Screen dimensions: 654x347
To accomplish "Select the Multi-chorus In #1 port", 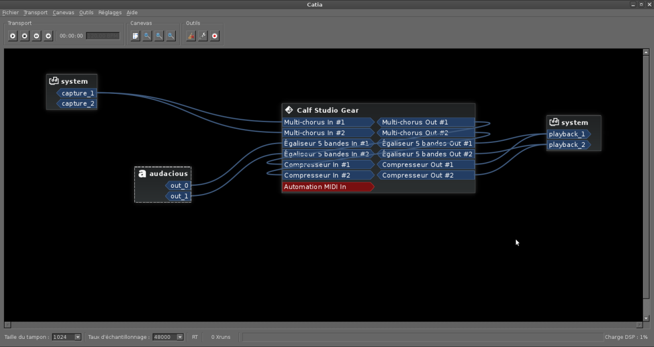I will (329, 122).
